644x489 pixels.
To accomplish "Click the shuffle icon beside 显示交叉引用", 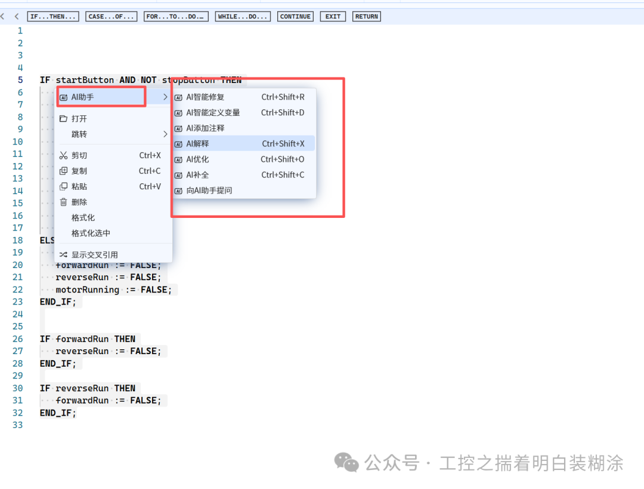I will [63, 255].
